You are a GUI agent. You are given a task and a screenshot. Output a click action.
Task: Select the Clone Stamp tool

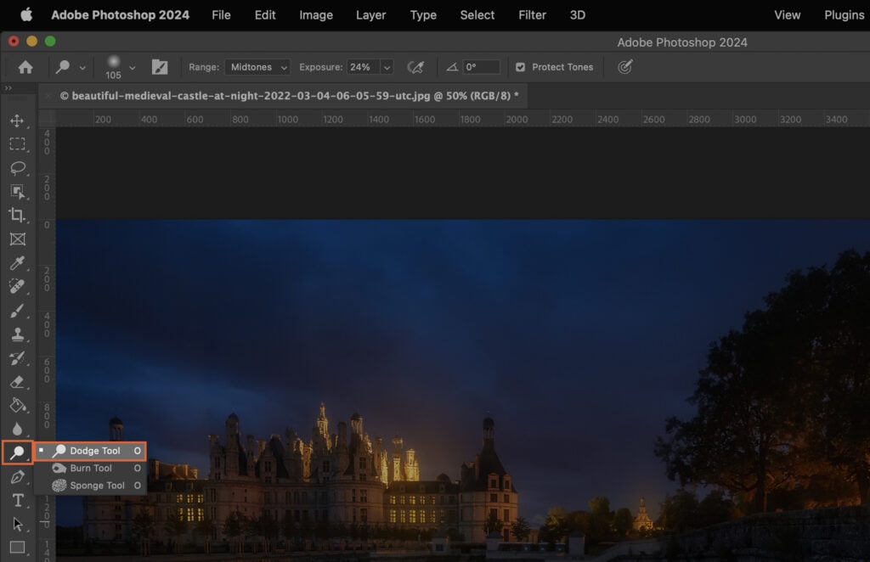(17, 334)
